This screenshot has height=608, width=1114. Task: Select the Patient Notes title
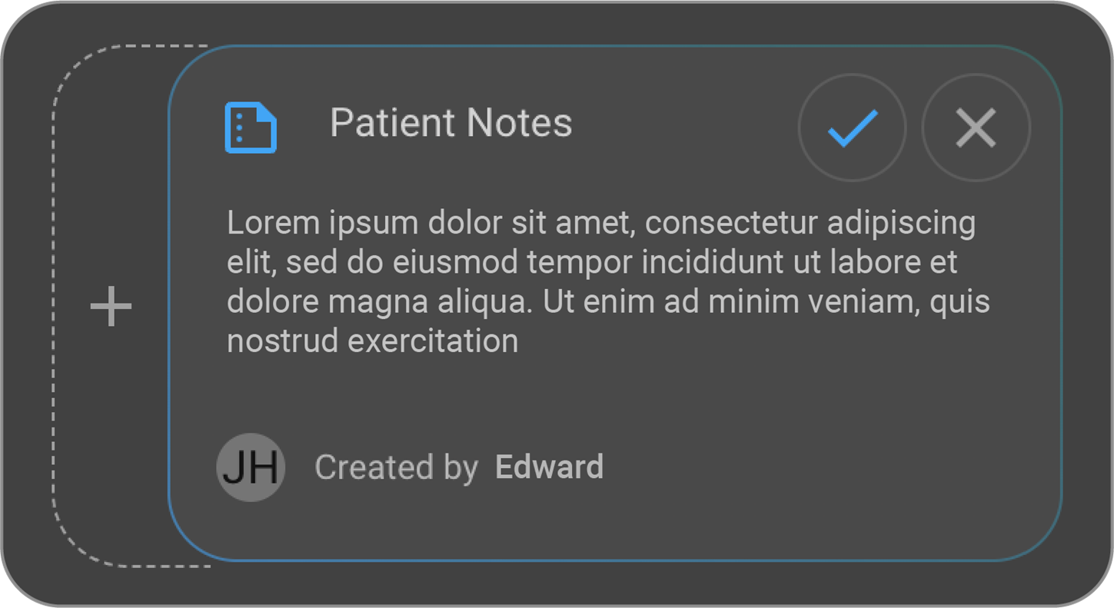tap(451, 123)
